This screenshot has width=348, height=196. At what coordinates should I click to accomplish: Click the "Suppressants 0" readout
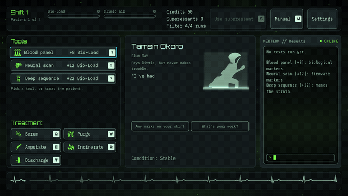pyautogui.click(x=185, y=19)
